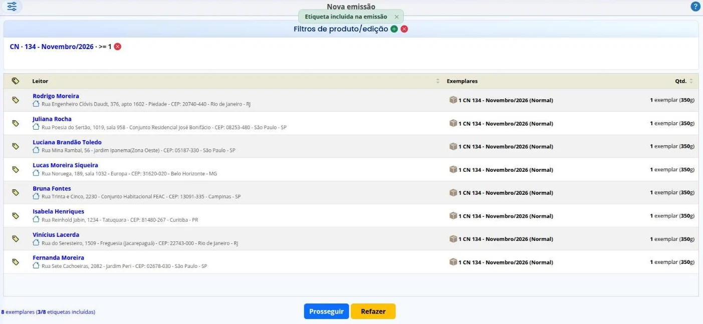
Task: Click the tag icon in the table header
Action: coord(16,81)
